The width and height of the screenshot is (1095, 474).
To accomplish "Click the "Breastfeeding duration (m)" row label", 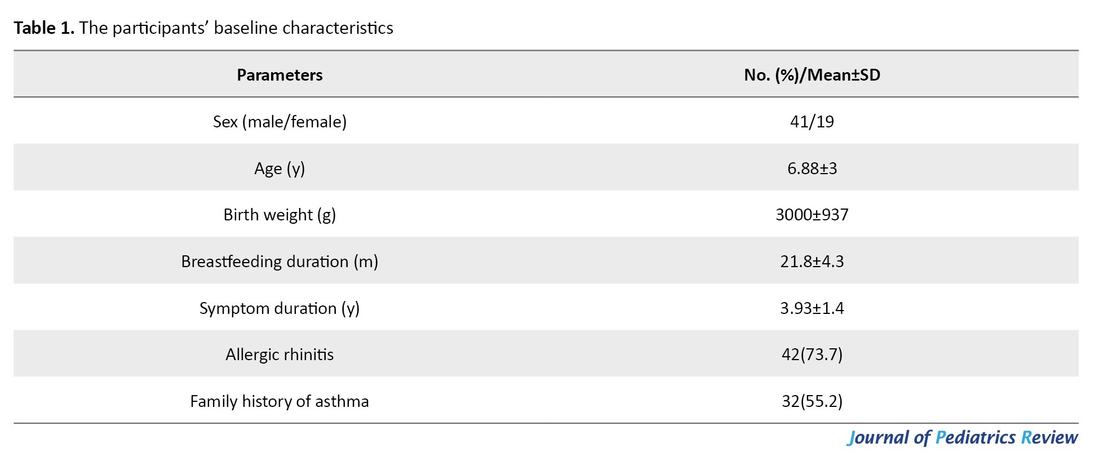I will pos(280,262).
